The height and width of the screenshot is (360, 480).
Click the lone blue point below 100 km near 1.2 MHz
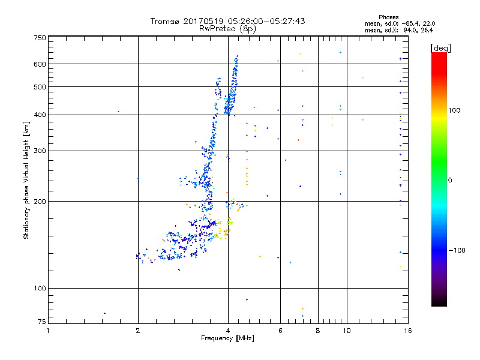104,313
